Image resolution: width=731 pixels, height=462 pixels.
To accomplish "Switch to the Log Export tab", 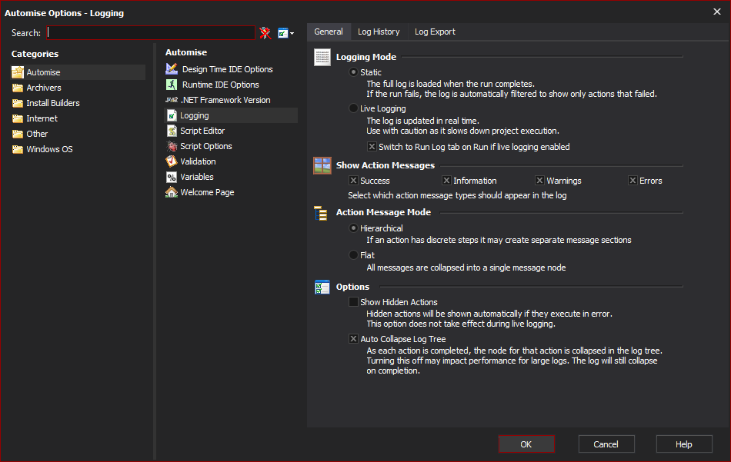I will click(435, 32).
